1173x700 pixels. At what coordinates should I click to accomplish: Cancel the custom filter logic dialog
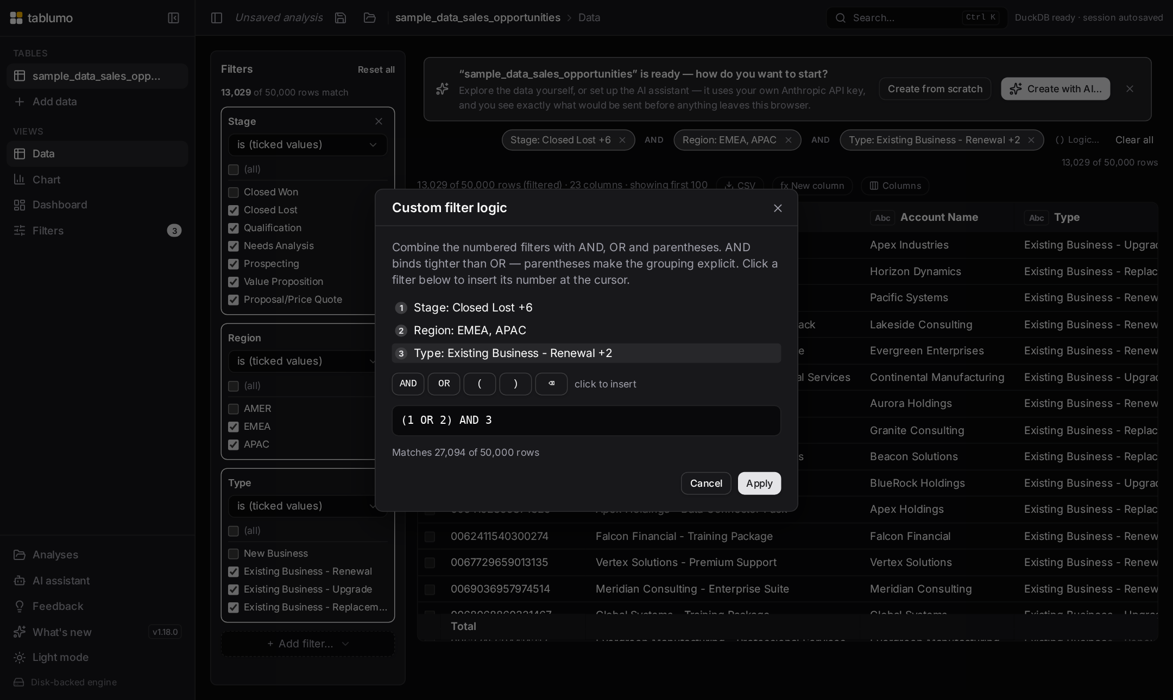click(706, 483)
